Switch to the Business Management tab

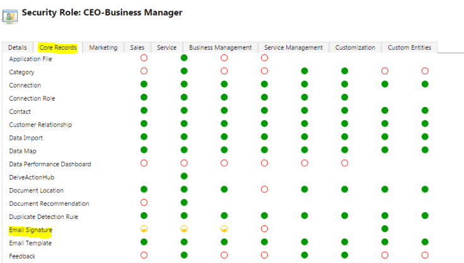(x=220, y=48)
